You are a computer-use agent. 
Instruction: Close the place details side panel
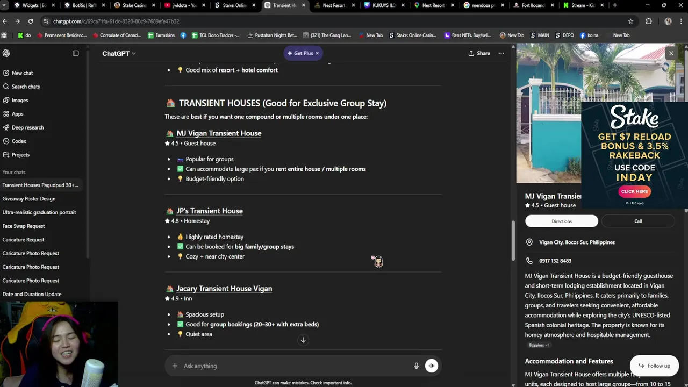point(671,53)
